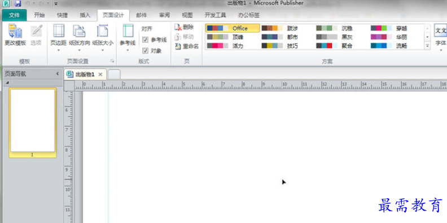The height and width of the screenshot is (223, 447).
Task: Toggle the Objects (对象) alignment checkbox
Action: click(x=146, y=51)
